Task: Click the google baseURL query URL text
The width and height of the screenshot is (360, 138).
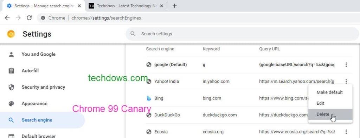Action: point(297,65)
